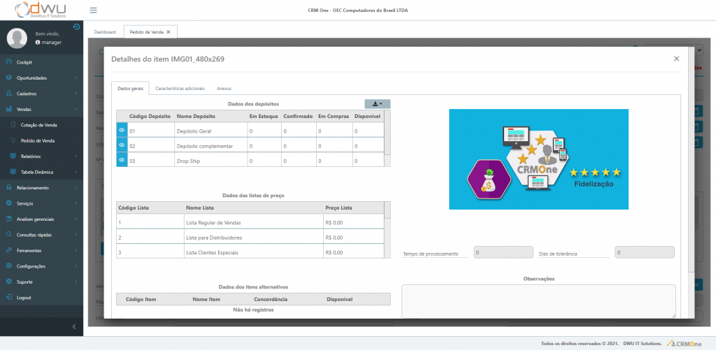Go to the Dashboard tab
The image size is (716, 350).
[105, 31]
